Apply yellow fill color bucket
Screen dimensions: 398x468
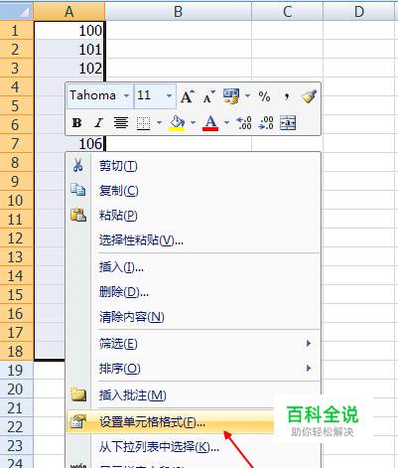(x=177, y=123)
